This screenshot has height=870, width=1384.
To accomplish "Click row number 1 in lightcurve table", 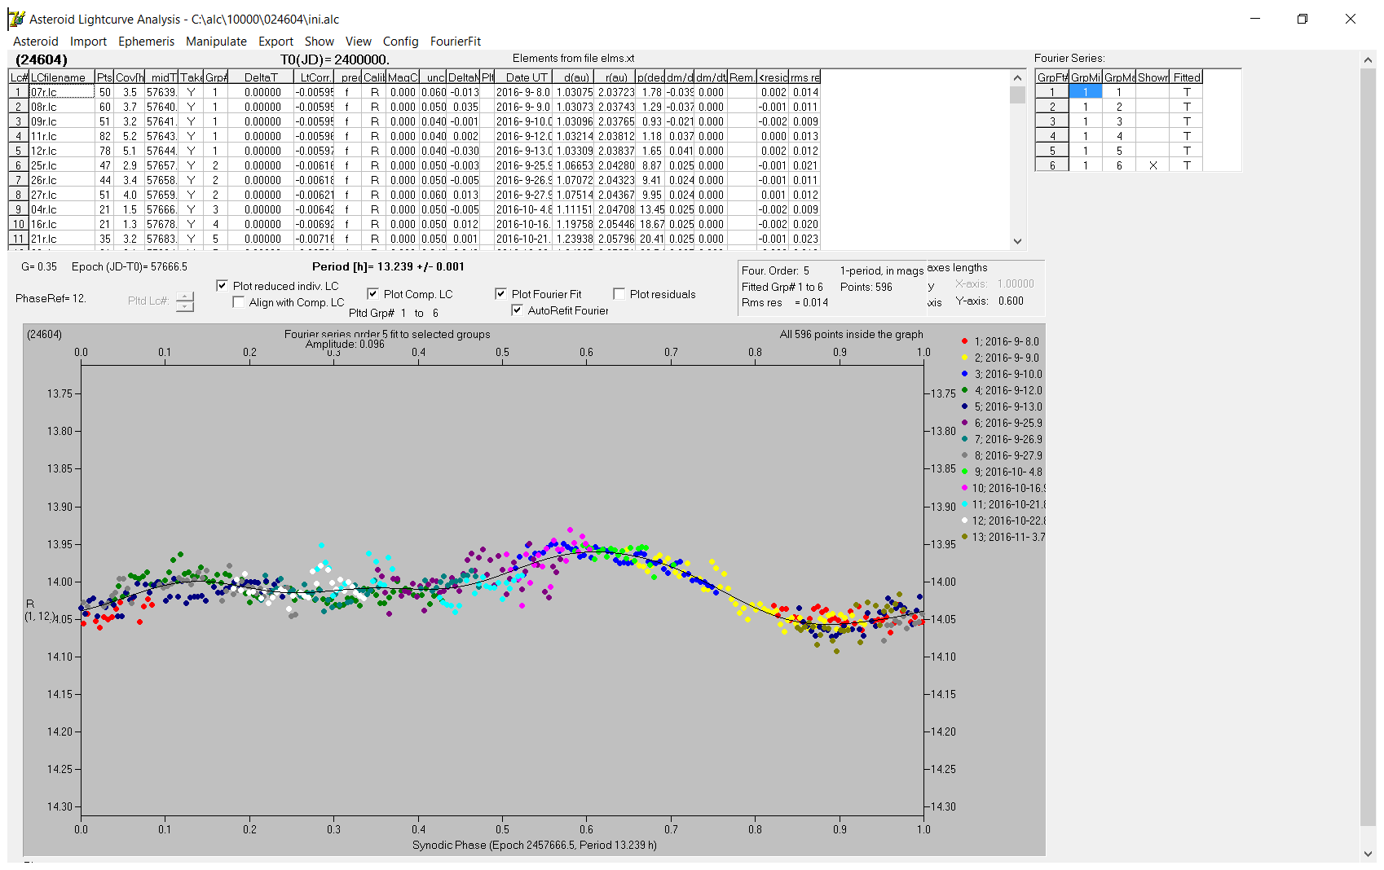I will 18,92.
